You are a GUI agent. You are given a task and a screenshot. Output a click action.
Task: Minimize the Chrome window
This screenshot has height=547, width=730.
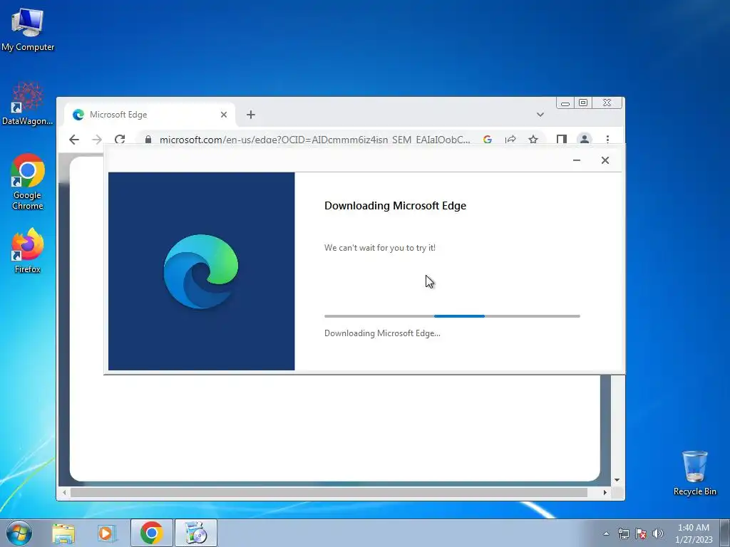[565, 103]
